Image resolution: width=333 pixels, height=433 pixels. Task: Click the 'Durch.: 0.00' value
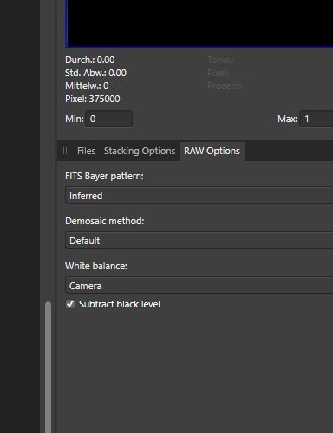coord(90,60)
